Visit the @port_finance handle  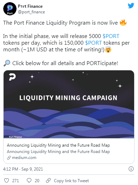(31, 12)
